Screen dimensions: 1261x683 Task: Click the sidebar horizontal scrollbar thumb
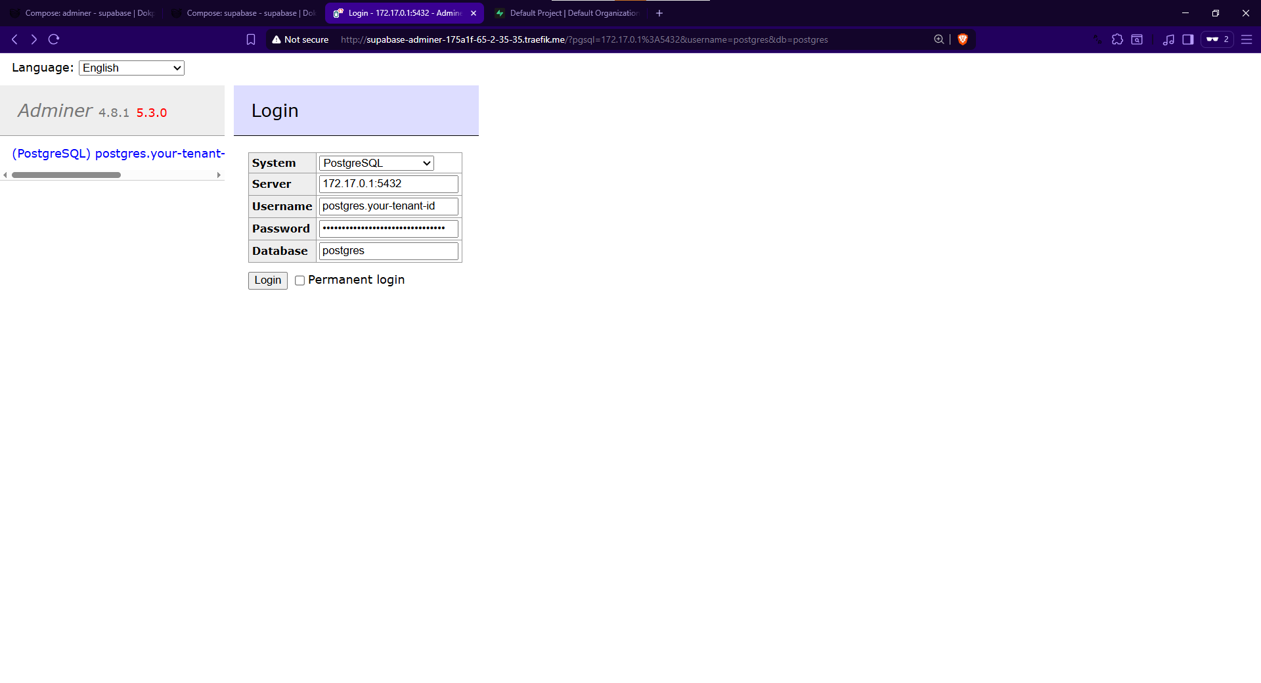tap(66, 175)
